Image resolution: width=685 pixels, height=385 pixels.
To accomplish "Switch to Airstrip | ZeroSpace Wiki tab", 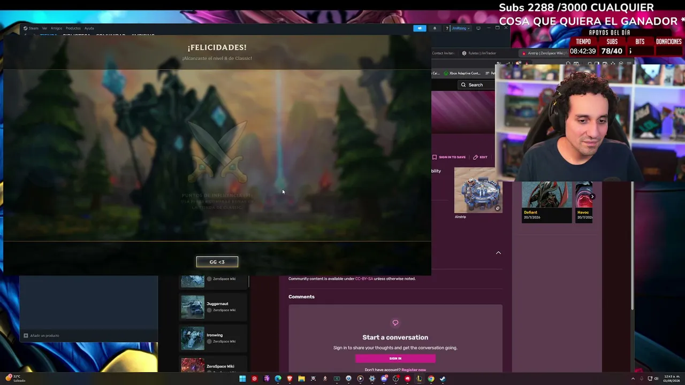I will [x=544, y=53].
